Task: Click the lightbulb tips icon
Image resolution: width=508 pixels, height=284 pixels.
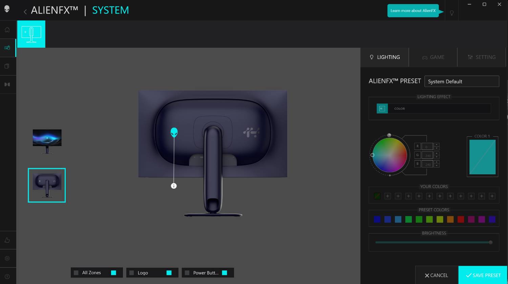Action: click(x=451, y=13)
